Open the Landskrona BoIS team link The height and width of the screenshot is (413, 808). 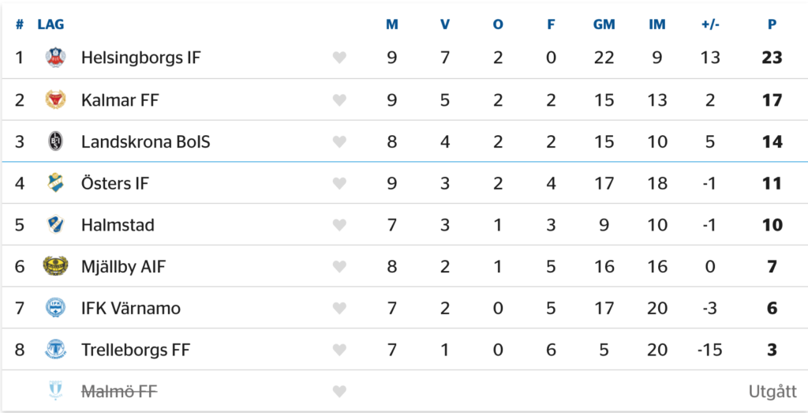tap(145, 142)
